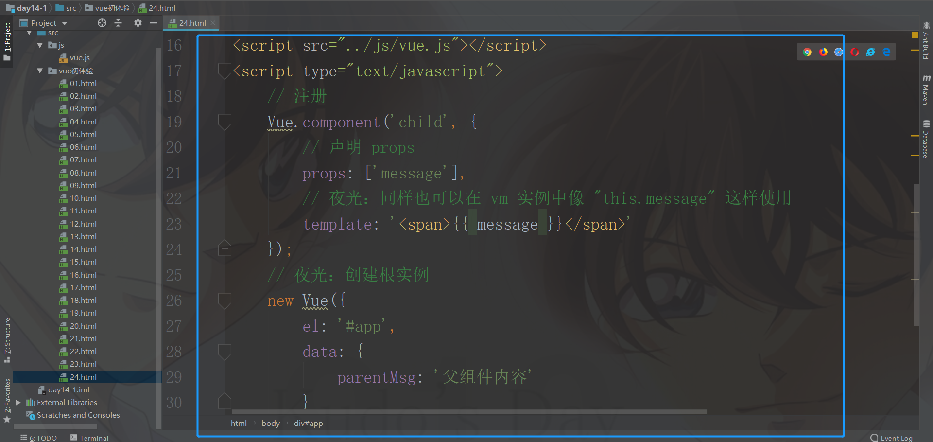Click the Project panel vertical scrollbar
Viewport: 933px width, 442px height.
pyautogui.click(x=159, y=238)
